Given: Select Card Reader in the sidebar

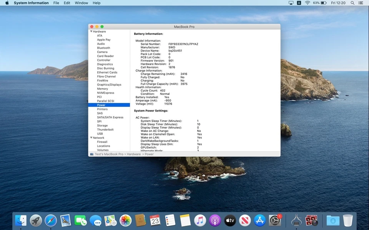Looking at the screenshot, I should (x=105, y=56).
